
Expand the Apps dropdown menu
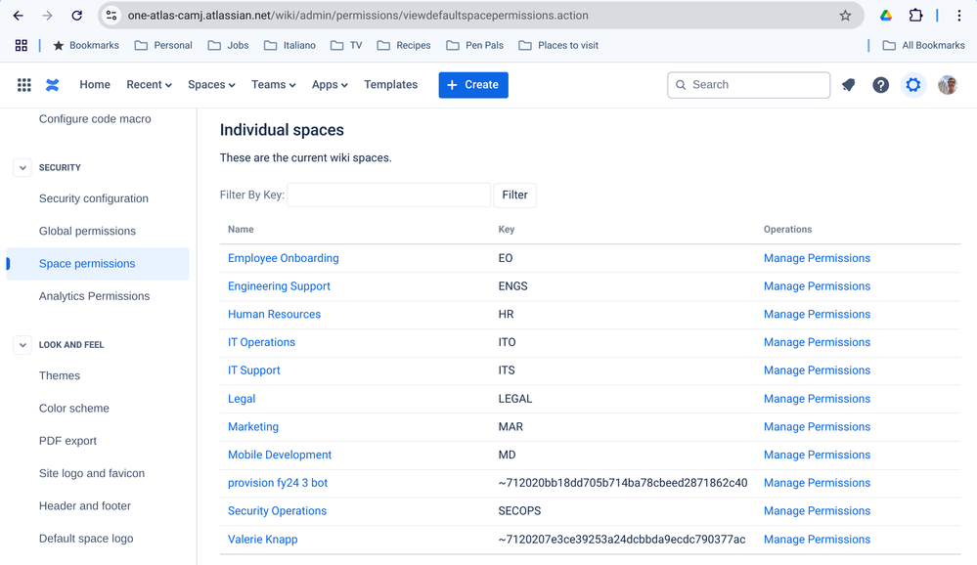330,85
